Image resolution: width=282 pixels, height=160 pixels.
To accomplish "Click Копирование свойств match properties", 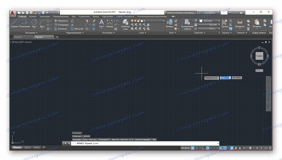I will (187, 25).
